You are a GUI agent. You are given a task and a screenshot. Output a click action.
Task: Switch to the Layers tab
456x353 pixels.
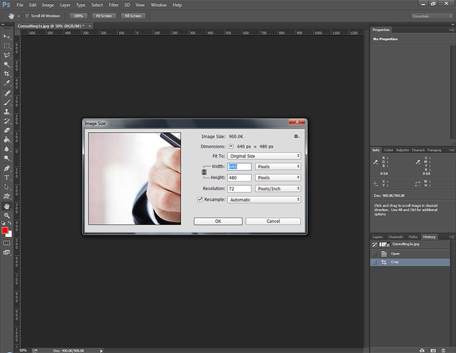click(377, 237)
